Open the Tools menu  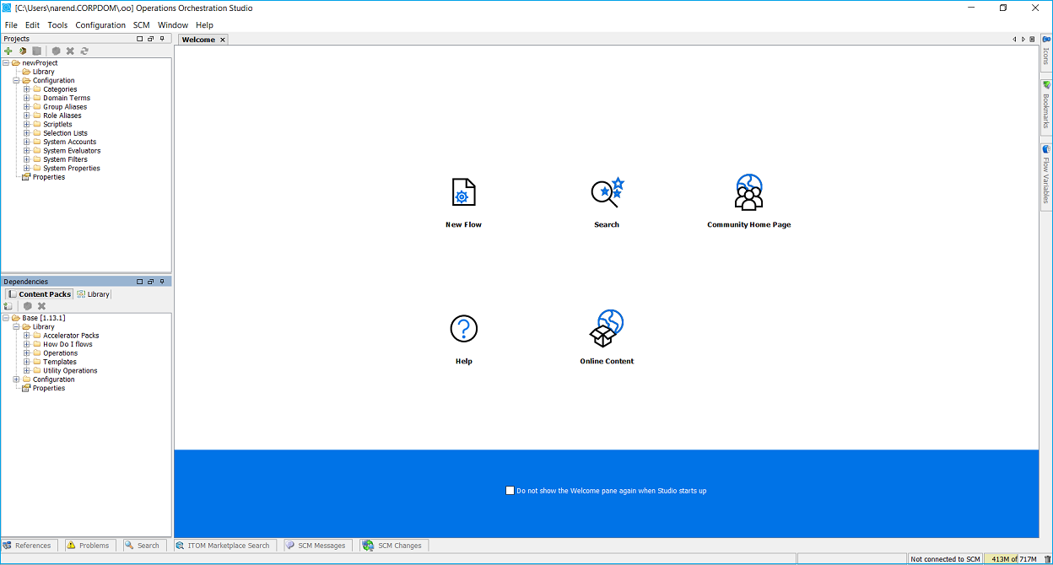pos(57,24)
